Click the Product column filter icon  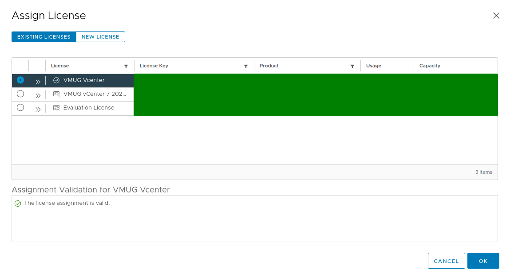click(352, 66)
